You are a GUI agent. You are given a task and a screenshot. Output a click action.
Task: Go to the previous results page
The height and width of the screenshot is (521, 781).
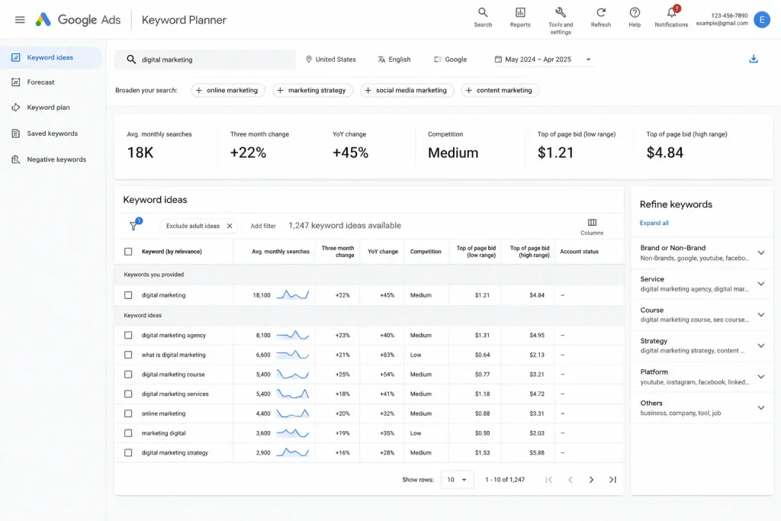pyautogui.click(x=570, y=480)
